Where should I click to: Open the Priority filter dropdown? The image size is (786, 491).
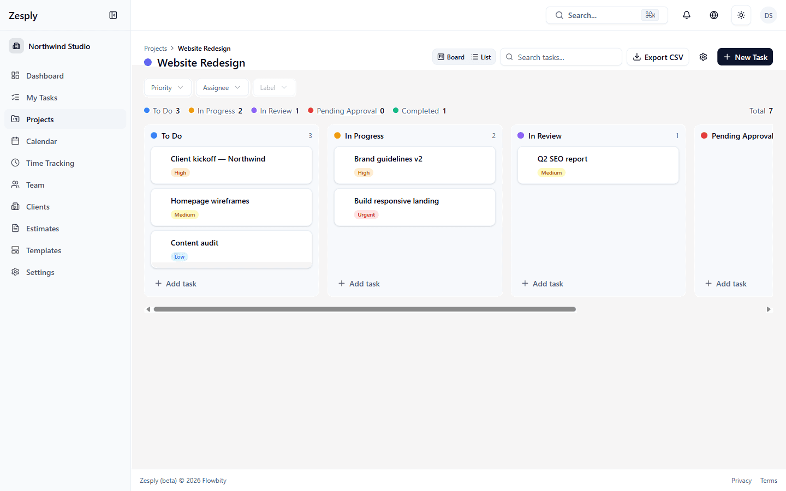tap(168, 88)
